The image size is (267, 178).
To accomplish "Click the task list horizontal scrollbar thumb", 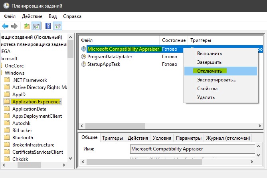I will 115,126.
